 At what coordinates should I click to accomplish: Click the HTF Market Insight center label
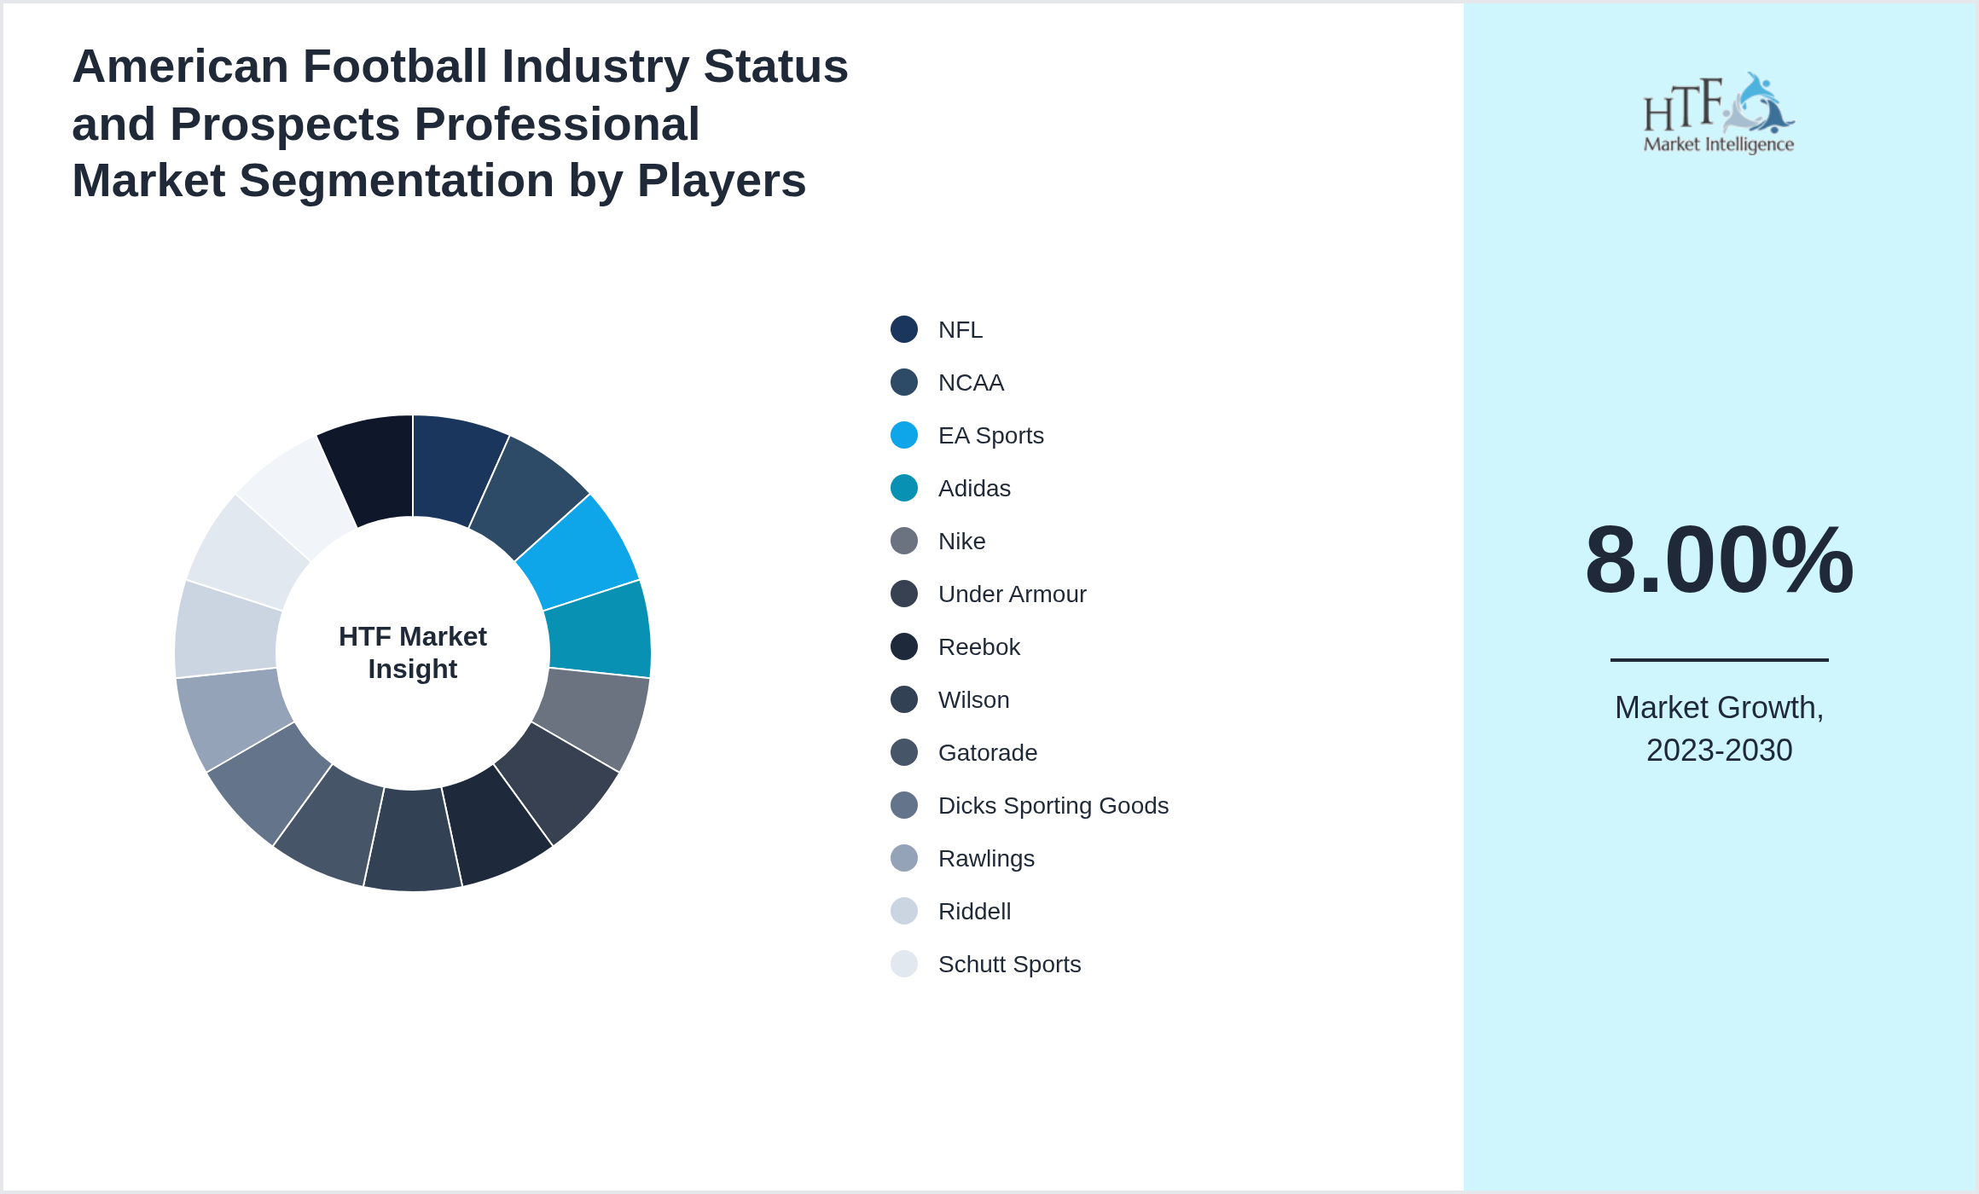(x=412, y=652)
